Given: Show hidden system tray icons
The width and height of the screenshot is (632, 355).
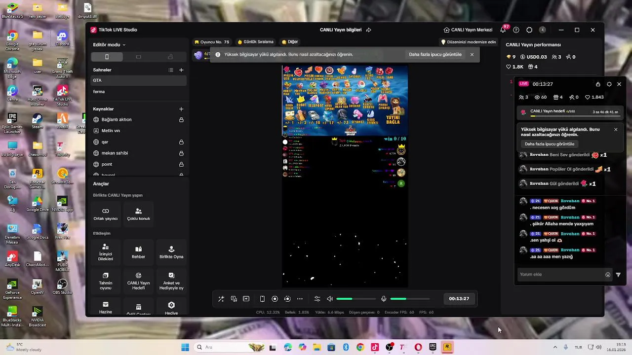Looking at the screenshot, I should [555, 347].
